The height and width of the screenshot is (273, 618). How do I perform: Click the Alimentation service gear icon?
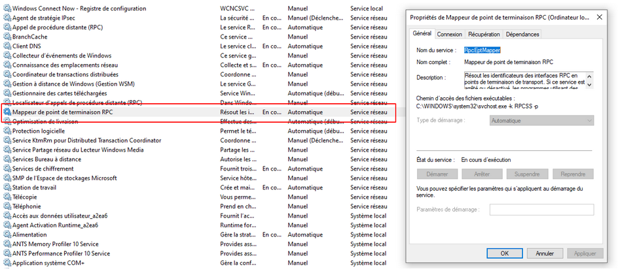click(7, 234)
